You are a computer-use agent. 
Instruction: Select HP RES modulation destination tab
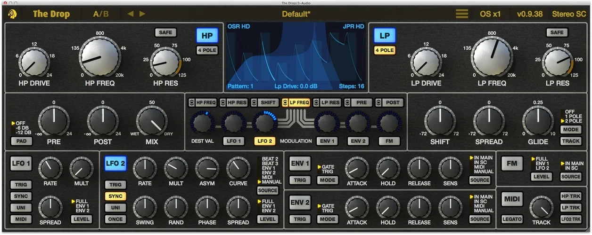[233, 102]
